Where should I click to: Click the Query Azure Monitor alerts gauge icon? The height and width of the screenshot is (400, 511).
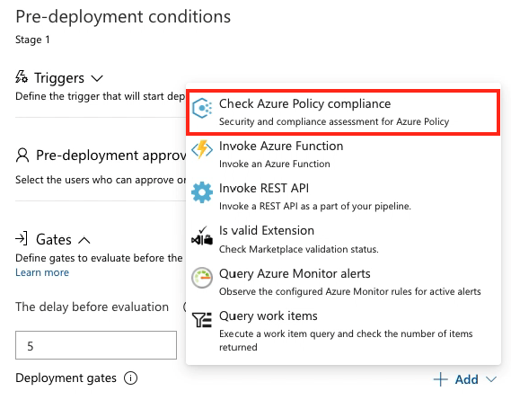202,278
